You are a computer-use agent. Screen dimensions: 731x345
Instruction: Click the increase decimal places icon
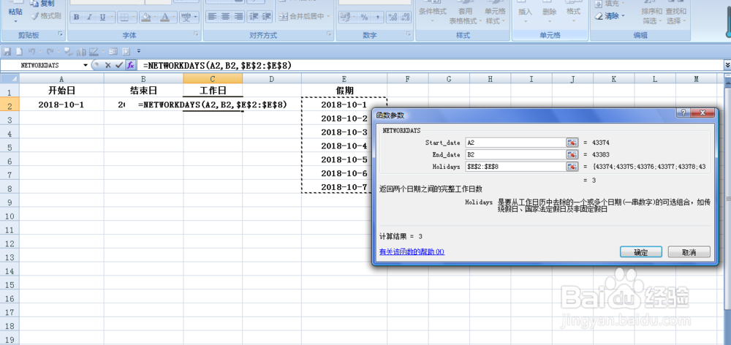pyautogui.click(x=393, y=18)
